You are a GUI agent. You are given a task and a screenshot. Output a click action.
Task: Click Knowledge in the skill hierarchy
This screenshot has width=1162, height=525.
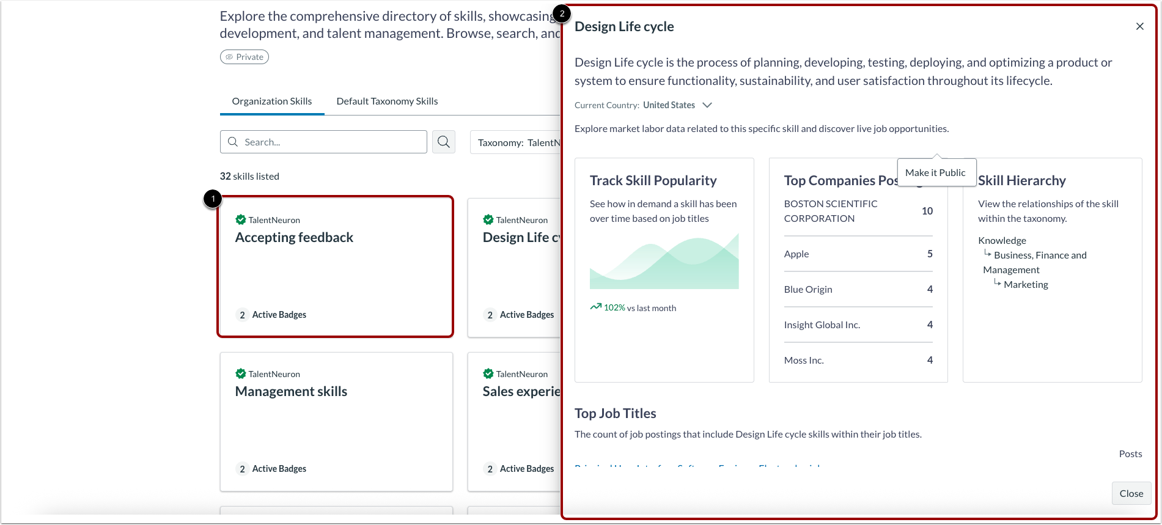click(x=1002, y=240)
